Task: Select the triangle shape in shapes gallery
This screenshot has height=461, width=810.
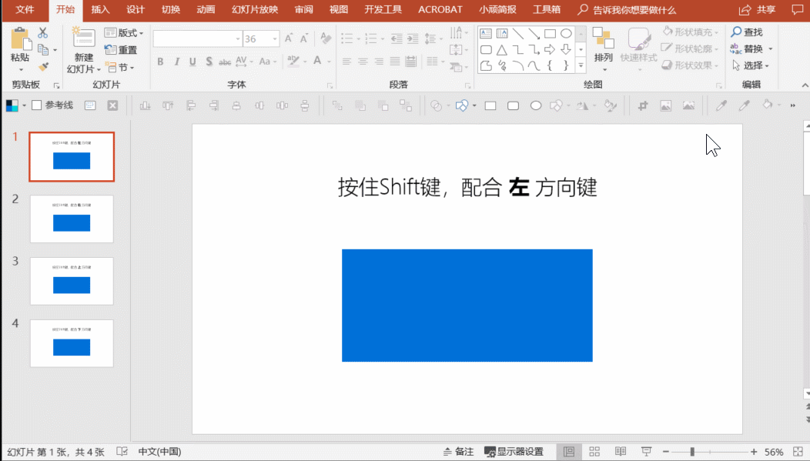Action: [501, 50]
